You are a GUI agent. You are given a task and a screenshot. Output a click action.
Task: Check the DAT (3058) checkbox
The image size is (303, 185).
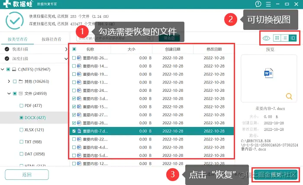(x=21, y=154)
